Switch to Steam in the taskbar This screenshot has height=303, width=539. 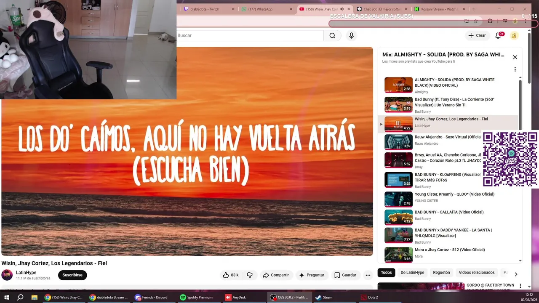324,297
